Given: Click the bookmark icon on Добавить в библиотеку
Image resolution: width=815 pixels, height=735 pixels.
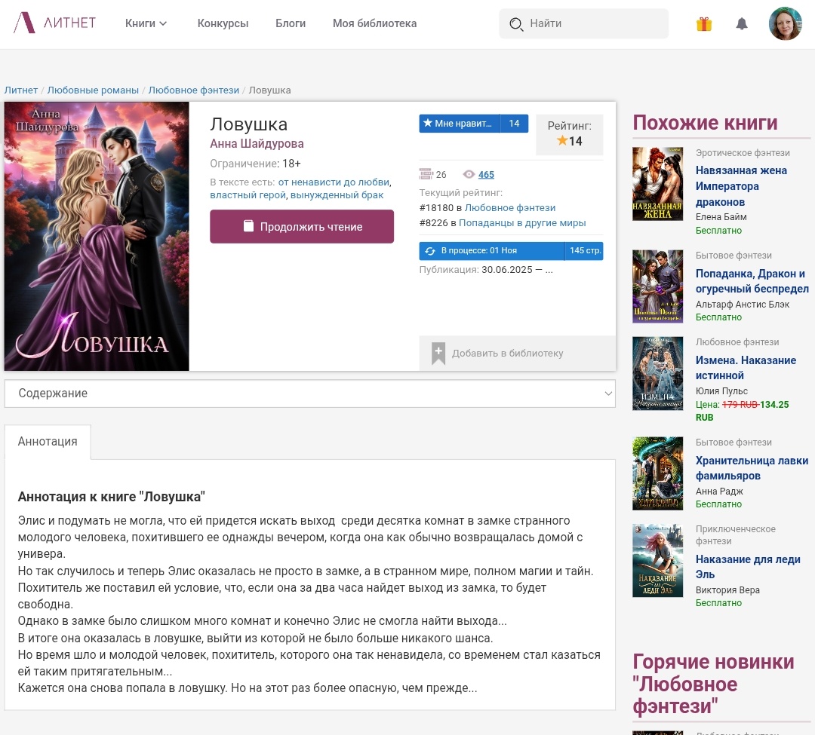Looking at the screenshot, I should pos(438,353).
